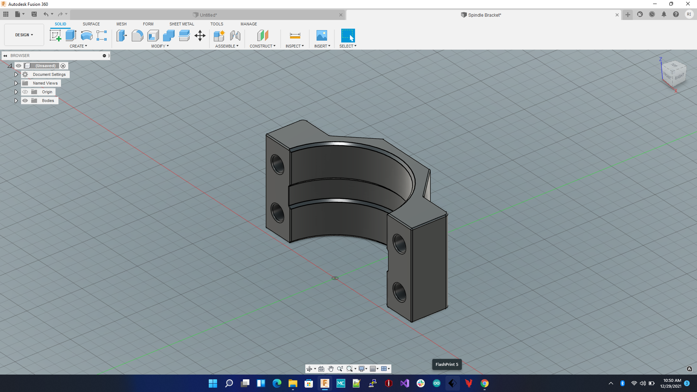Activate the Select tool icon
Viewport: 697px width, 392px height.
(x=348, y=36)
